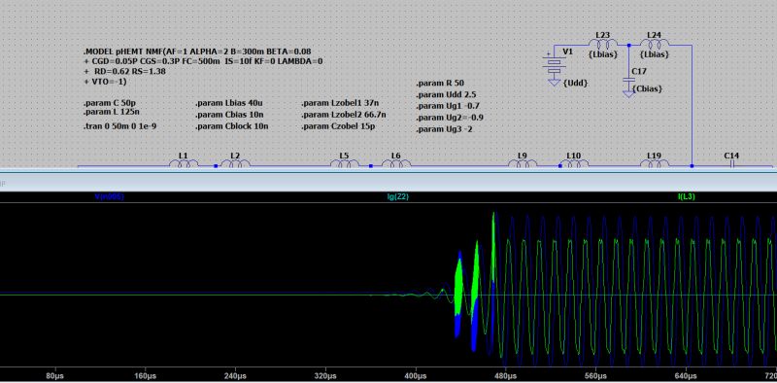
Task: Click the Ig(Z2) trace label
Action: tap(398, 197)
